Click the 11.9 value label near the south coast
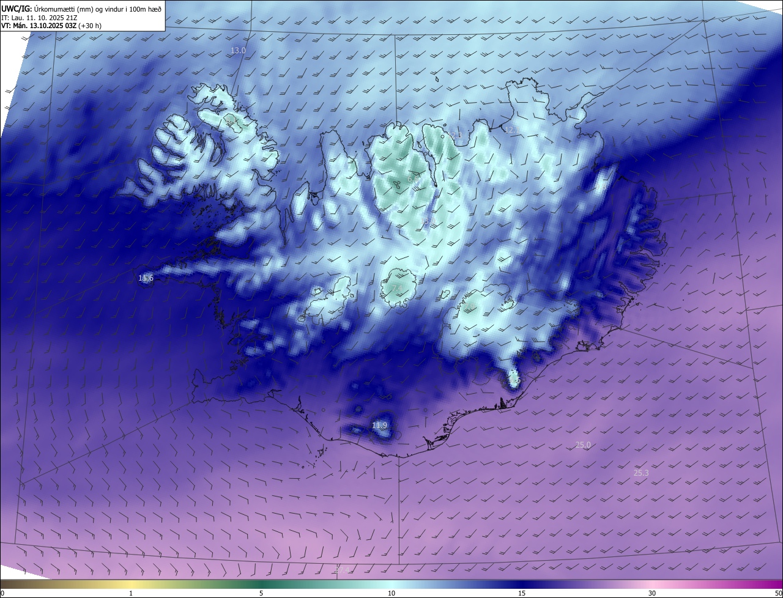Viewport: 783px width, 598px height. 379,426
